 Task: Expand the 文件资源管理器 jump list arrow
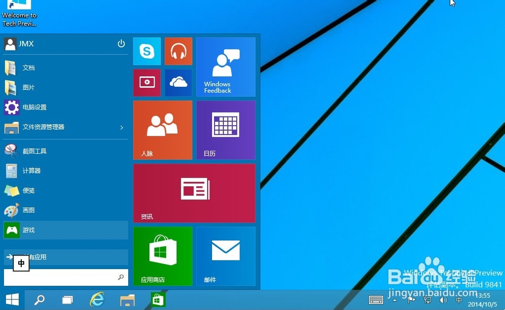pyautogui.click(x=122, y=127)
